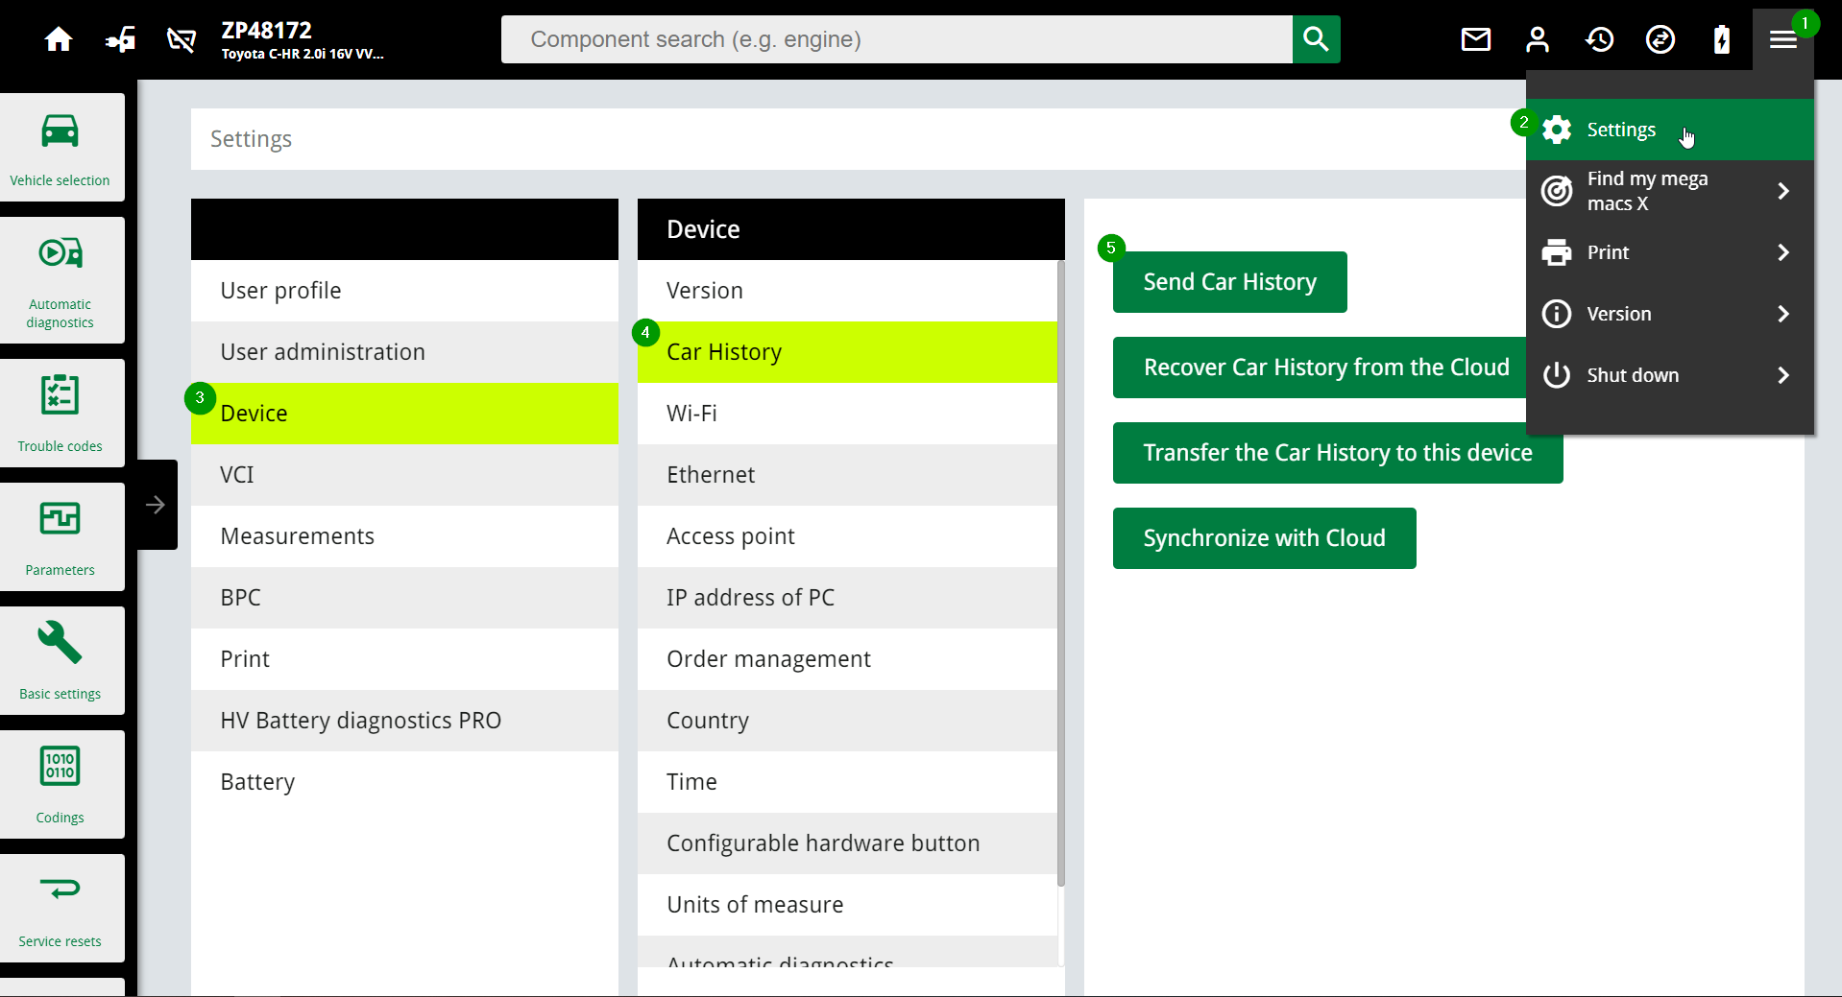Click the device list vertical scrollbar

tap(1061, 573)
